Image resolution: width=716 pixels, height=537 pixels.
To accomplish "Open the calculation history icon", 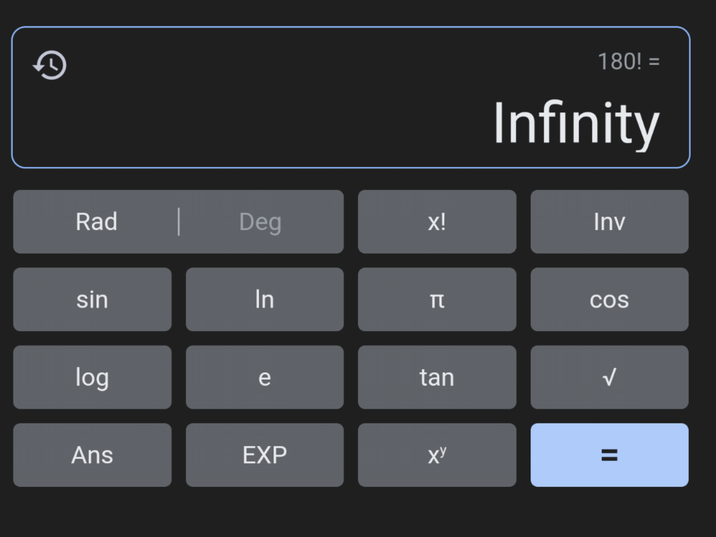I will pos(50,65).
